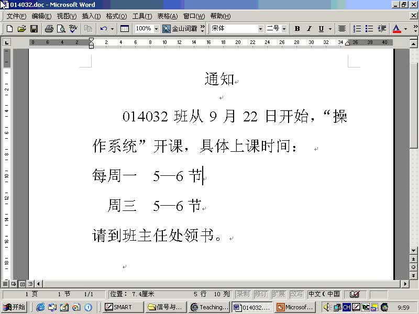Screen dimensions: 419x314
Task: Switch to Teaching… taskbar window
Action: (x=209, y=307)
